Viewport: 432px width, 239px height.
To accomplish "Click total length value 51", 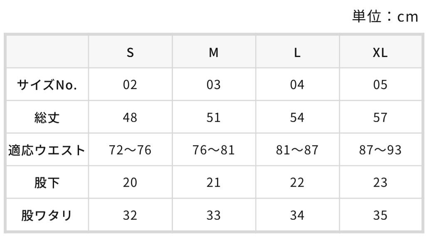I will point(214,117).
